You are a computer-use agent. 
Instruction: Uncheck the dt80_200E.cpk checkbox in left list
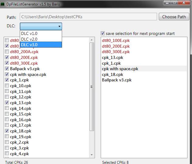(7, 57)
